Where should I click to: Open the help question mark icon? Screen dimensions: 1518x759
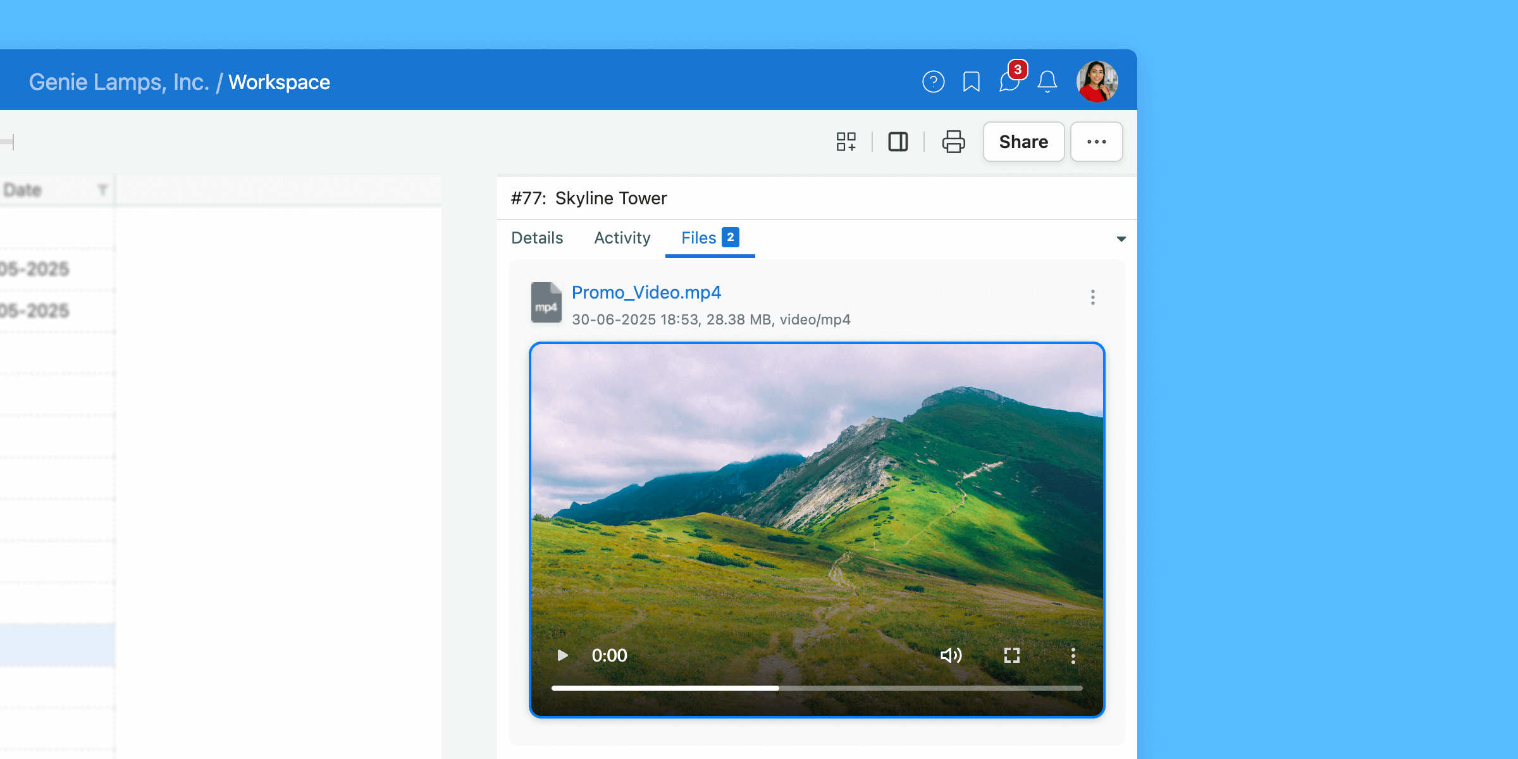933,82
